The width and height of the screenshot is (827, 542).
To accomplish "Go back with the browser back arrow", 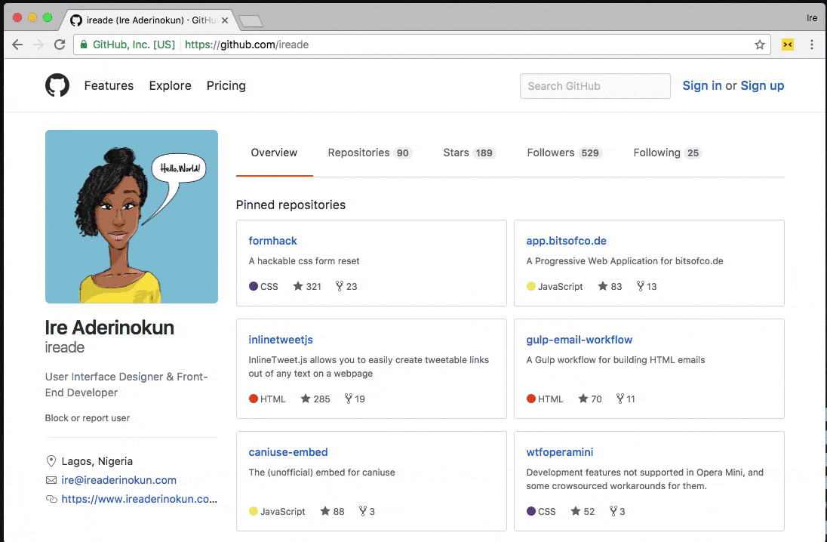I will pos(17,45).
